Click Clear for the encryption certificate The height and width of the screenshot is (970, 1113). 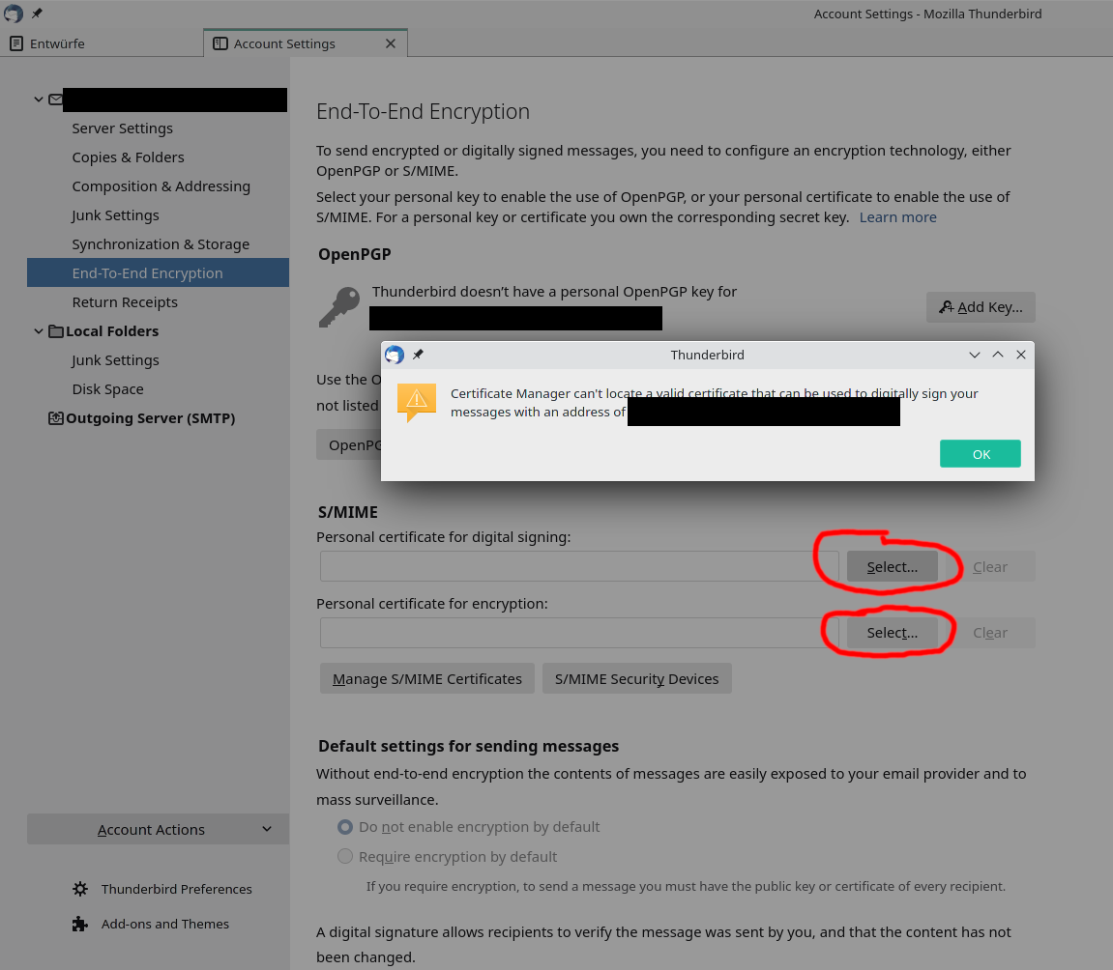coord(989,633)
